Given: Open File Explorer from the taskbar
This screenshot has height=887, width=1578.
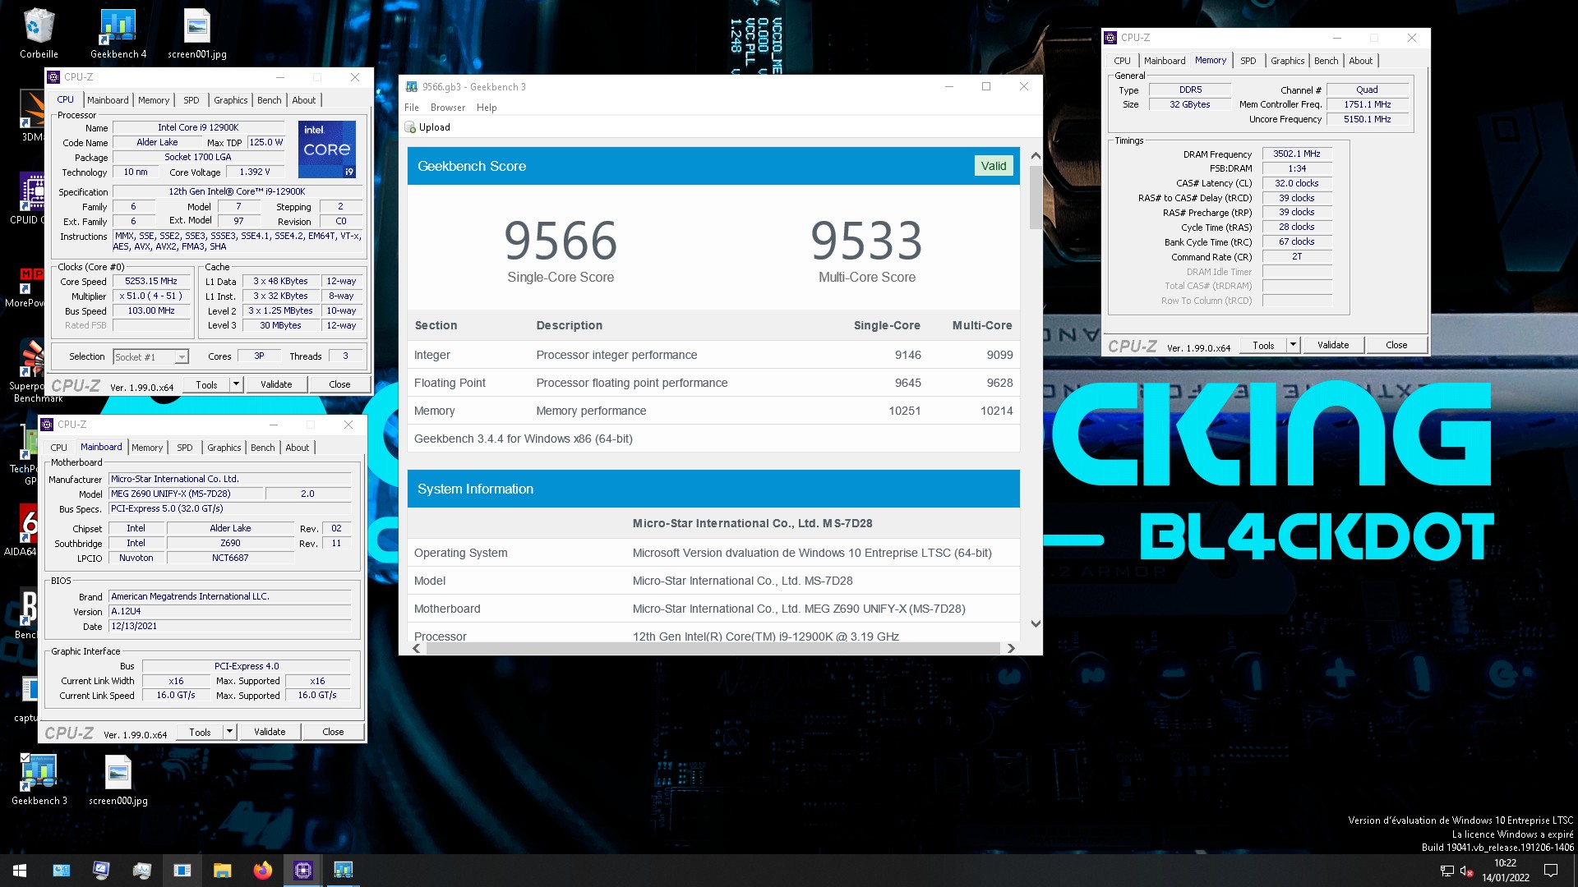Looking at the screenshot, I should click(x=222, y=871).
